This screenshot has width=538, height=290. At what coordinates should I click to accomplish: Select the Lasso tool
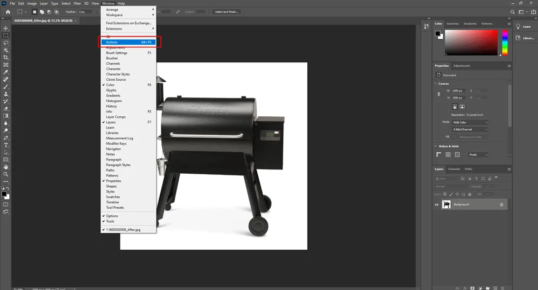(6, 43)
